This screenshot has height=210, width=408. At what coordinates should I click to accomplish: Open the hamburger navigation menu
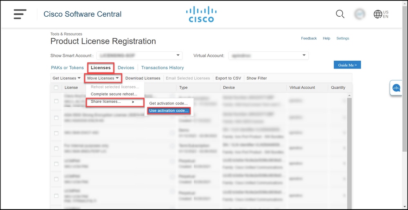click(x=20, y=14)
